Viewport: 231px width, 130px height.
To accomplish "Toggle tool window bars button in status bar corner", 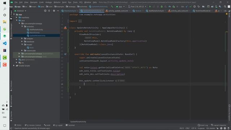I will pos(11,128).
